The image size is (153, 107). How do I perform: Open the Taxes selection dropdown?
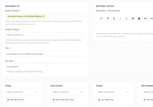(x=113, y=92)
